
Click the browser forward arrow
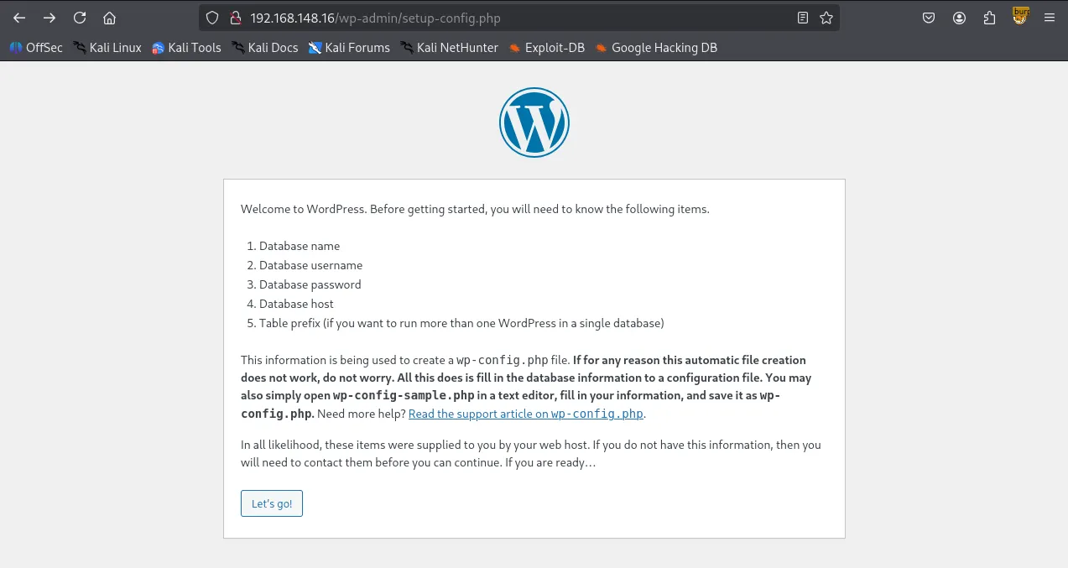[x=49, y=18]
